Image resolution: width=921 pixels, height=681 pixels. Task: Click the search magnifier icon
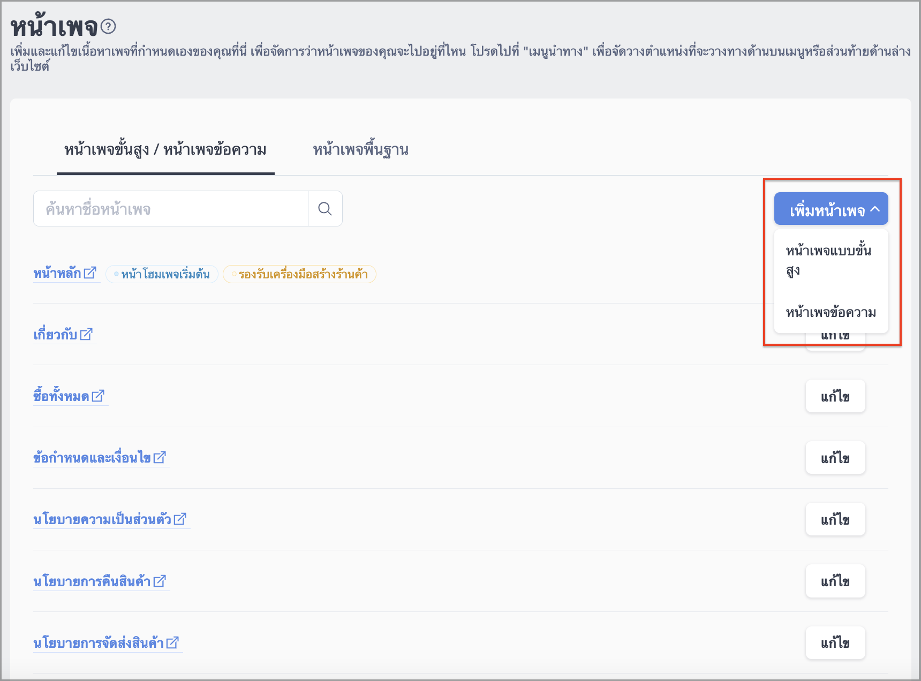pyautogui.click(x=325, y=209)
